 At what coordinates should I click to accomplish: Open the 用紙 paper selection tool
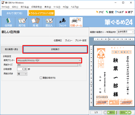[x=35, y=22]
